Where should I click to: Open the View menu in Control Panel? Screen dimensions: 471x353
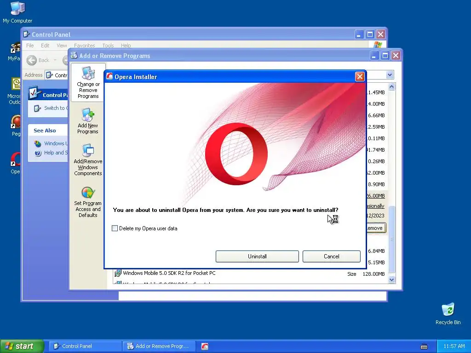[62, 46]
